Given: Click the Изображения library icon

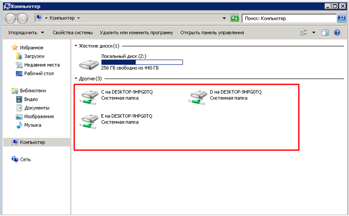Looking at the screenshot, I should click(19, 117).
